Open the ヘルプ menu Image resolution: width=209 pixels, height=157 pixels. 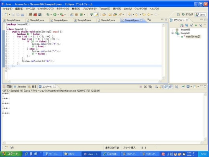(x=154, y=9)
